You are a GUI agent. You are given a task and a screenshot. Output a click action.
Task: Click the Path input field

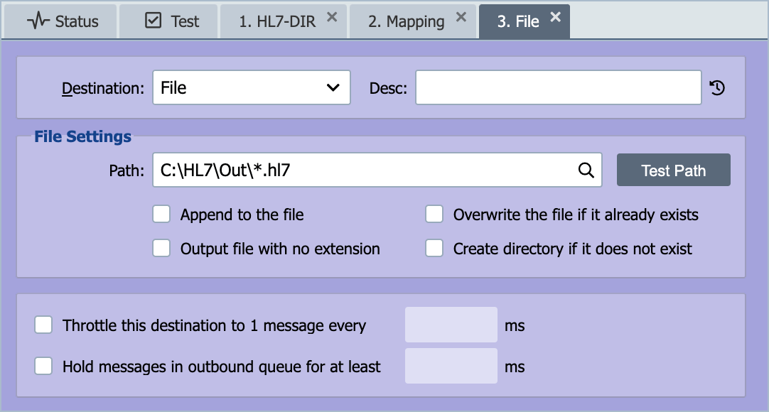pyautogui.click(x=377, y=170)
